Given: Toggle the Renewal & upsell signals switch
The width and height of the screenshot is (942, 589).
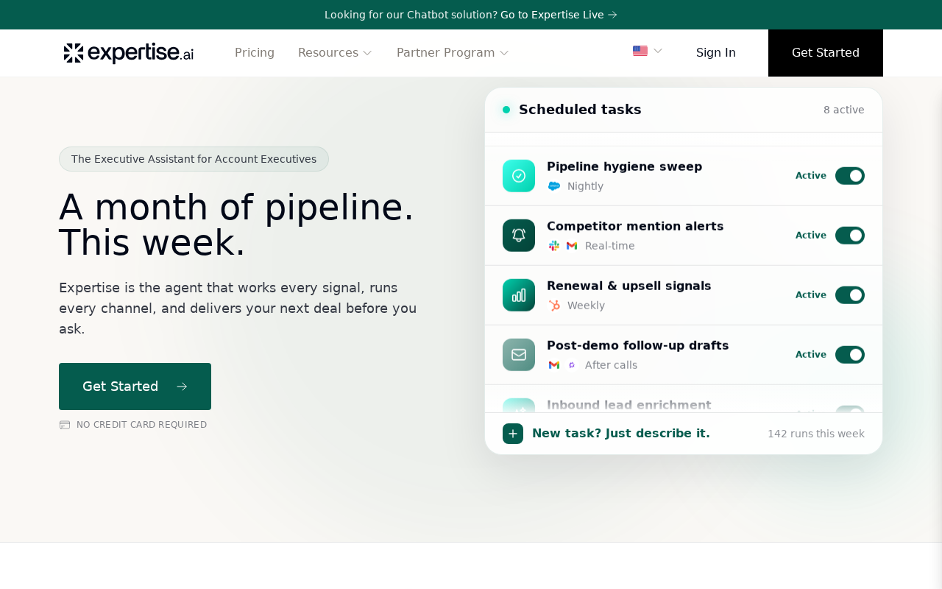Looking at the screenshot, I should click(x=850, y=295).
